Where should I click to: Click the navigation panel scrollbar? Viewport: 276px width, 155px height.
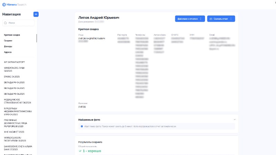tap(37, 38)
